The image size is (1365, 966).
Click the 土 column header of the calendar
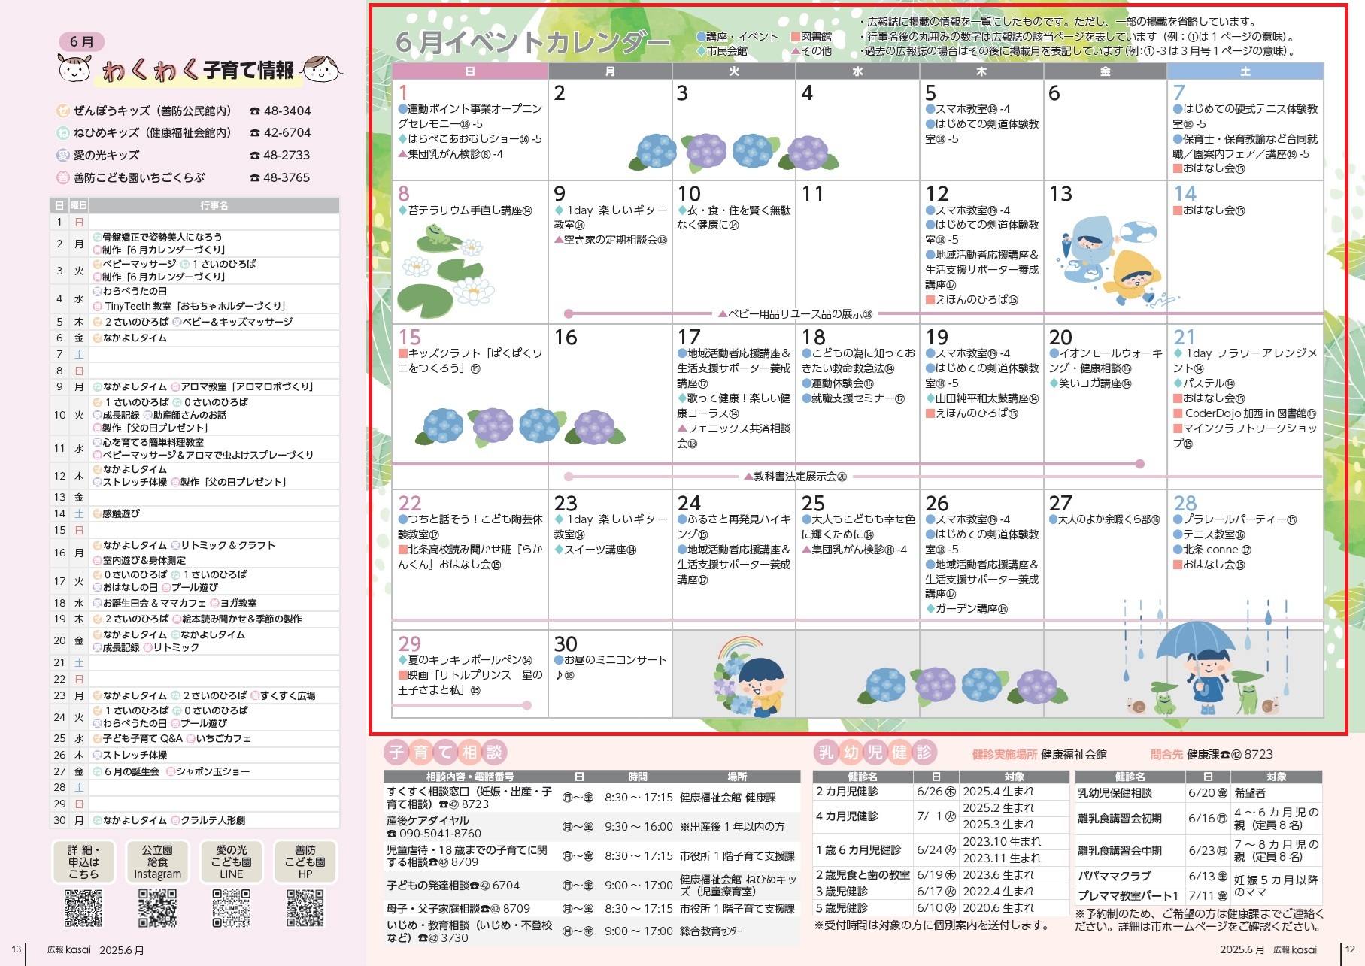click(x=1245, y=71)
